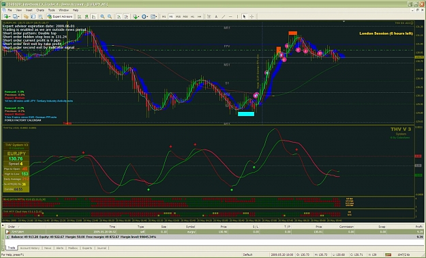Open the Tools menu
Image resolution: width=426 pixels, height=258 pixels.
[51, 10]
